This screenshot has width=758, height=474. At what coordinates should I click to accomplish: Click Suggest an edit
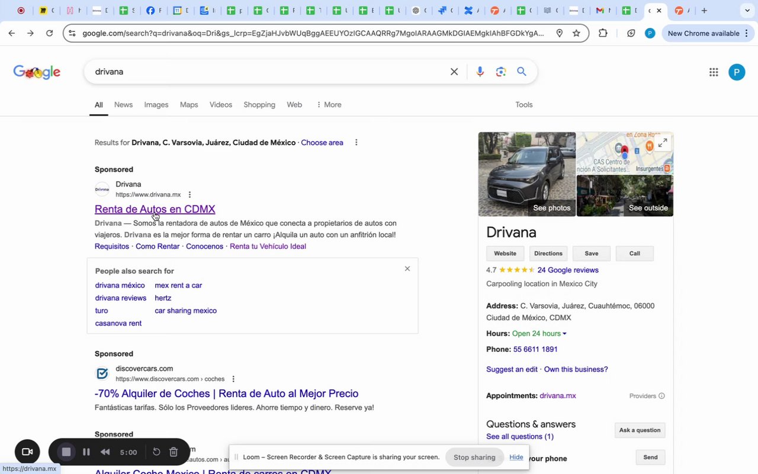tap(512, 370)
